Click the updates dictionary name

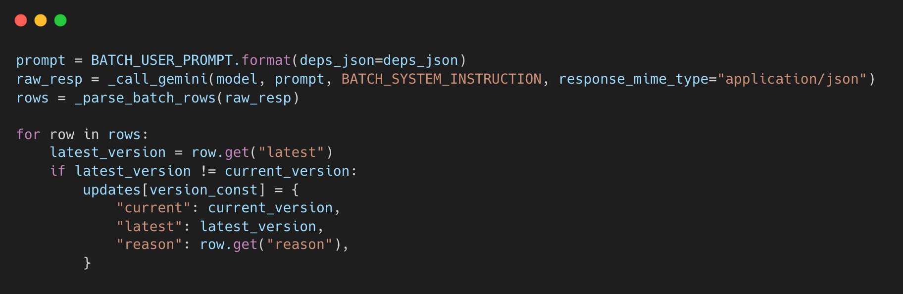click(112, 190)
